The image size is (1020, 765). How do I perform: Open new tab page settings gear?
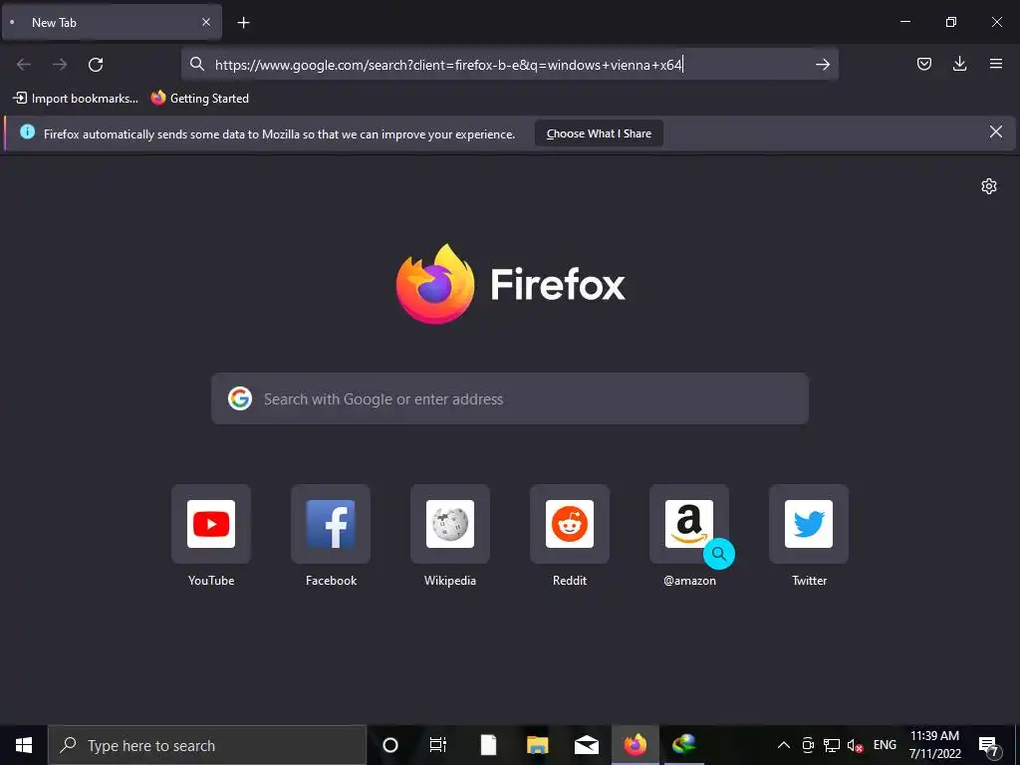(989, 186)
